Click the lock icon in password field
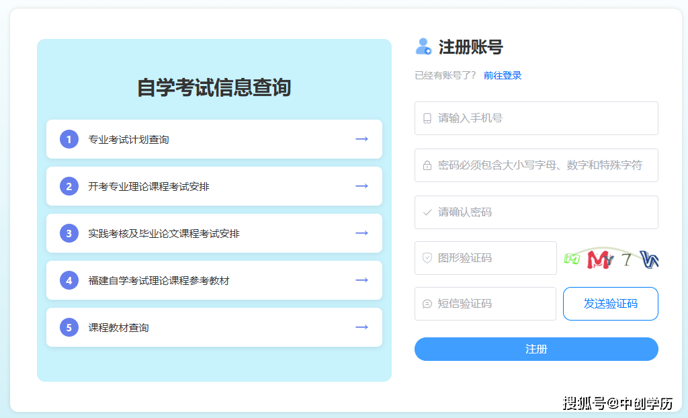Screen dimensions: 688x418 point(427,165)
